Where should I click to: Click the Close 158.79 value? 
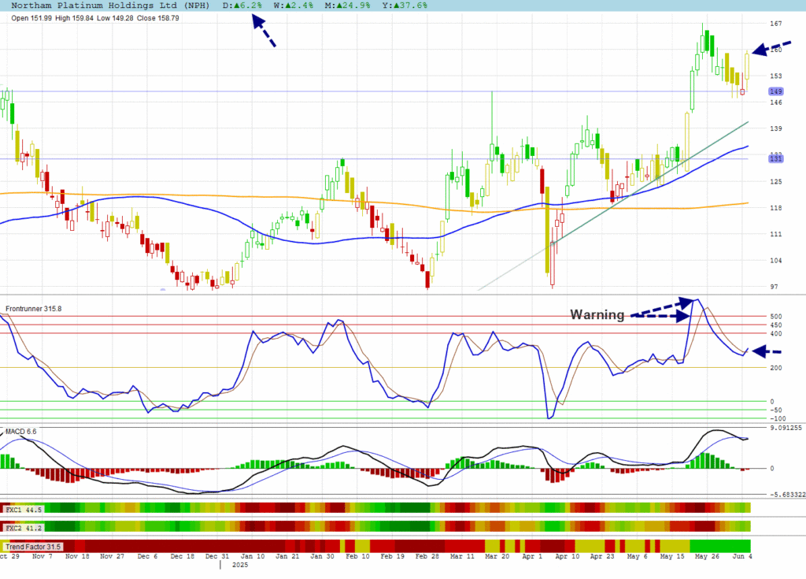pyautogui.click(x=157, y=18)
